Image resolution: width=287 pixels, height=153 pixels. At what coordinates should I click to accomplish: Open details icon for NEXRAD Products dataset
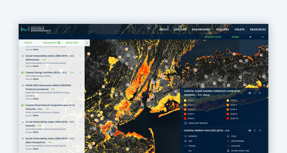(x=81, y=86)
